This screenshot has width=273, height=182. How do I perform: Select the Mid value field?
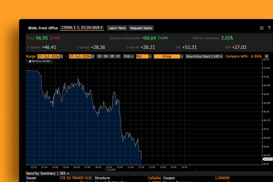tap(142, 56)
